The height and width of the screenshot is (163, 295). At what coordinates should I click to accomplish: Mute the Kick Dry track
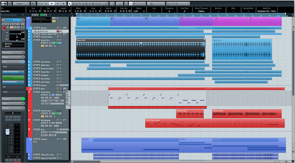[35, 31]
